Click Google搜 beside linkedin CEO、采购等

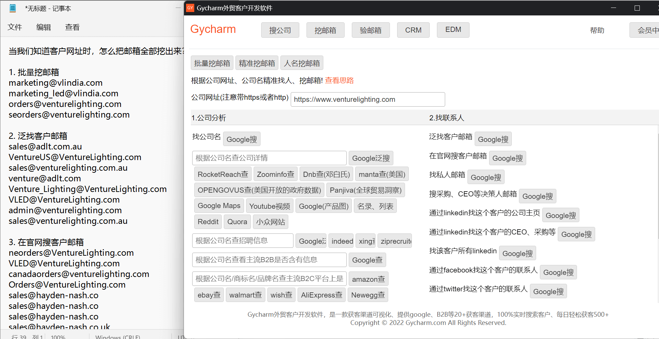[x=576, y=234]
